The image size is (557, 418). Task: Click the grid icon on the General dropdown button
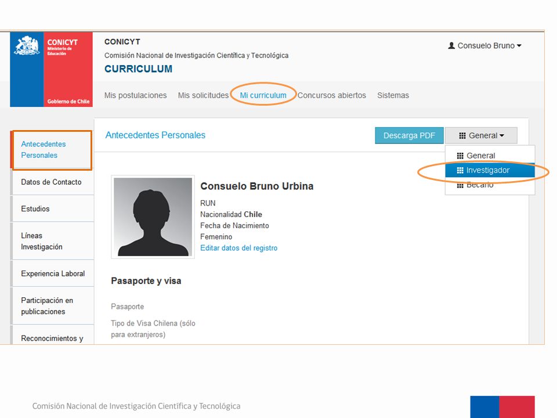(462, 135)
